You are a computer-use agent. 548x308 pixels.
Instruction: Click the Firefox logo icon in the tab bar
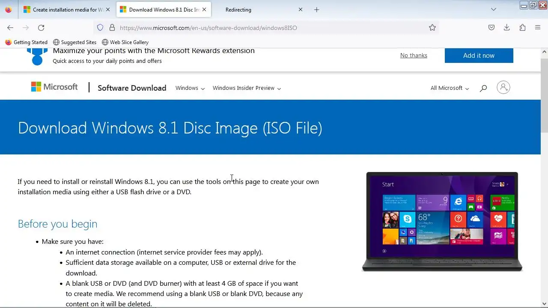[x=8, y=9]
